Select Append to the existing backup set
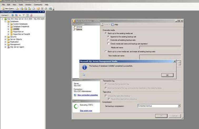Viewport: 199px width, 129px height. (108, 36)
